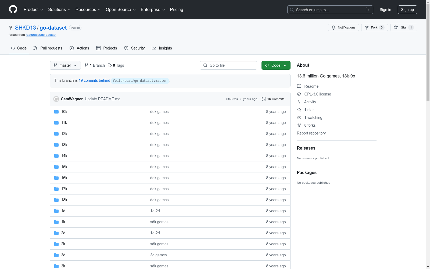Image resolution: width=430 pixels, height=269 pixels.
Task: Click the folder icon for 10k
Action: [56, 112]
